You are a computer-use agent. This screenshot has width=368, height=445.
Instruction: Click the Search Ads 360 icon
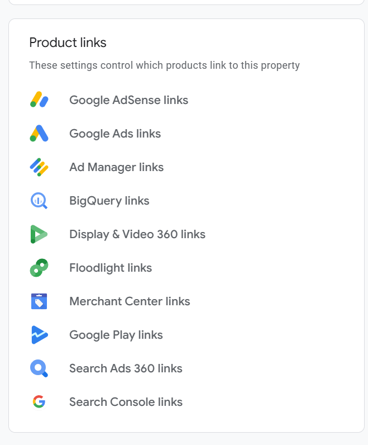(39, 368)
